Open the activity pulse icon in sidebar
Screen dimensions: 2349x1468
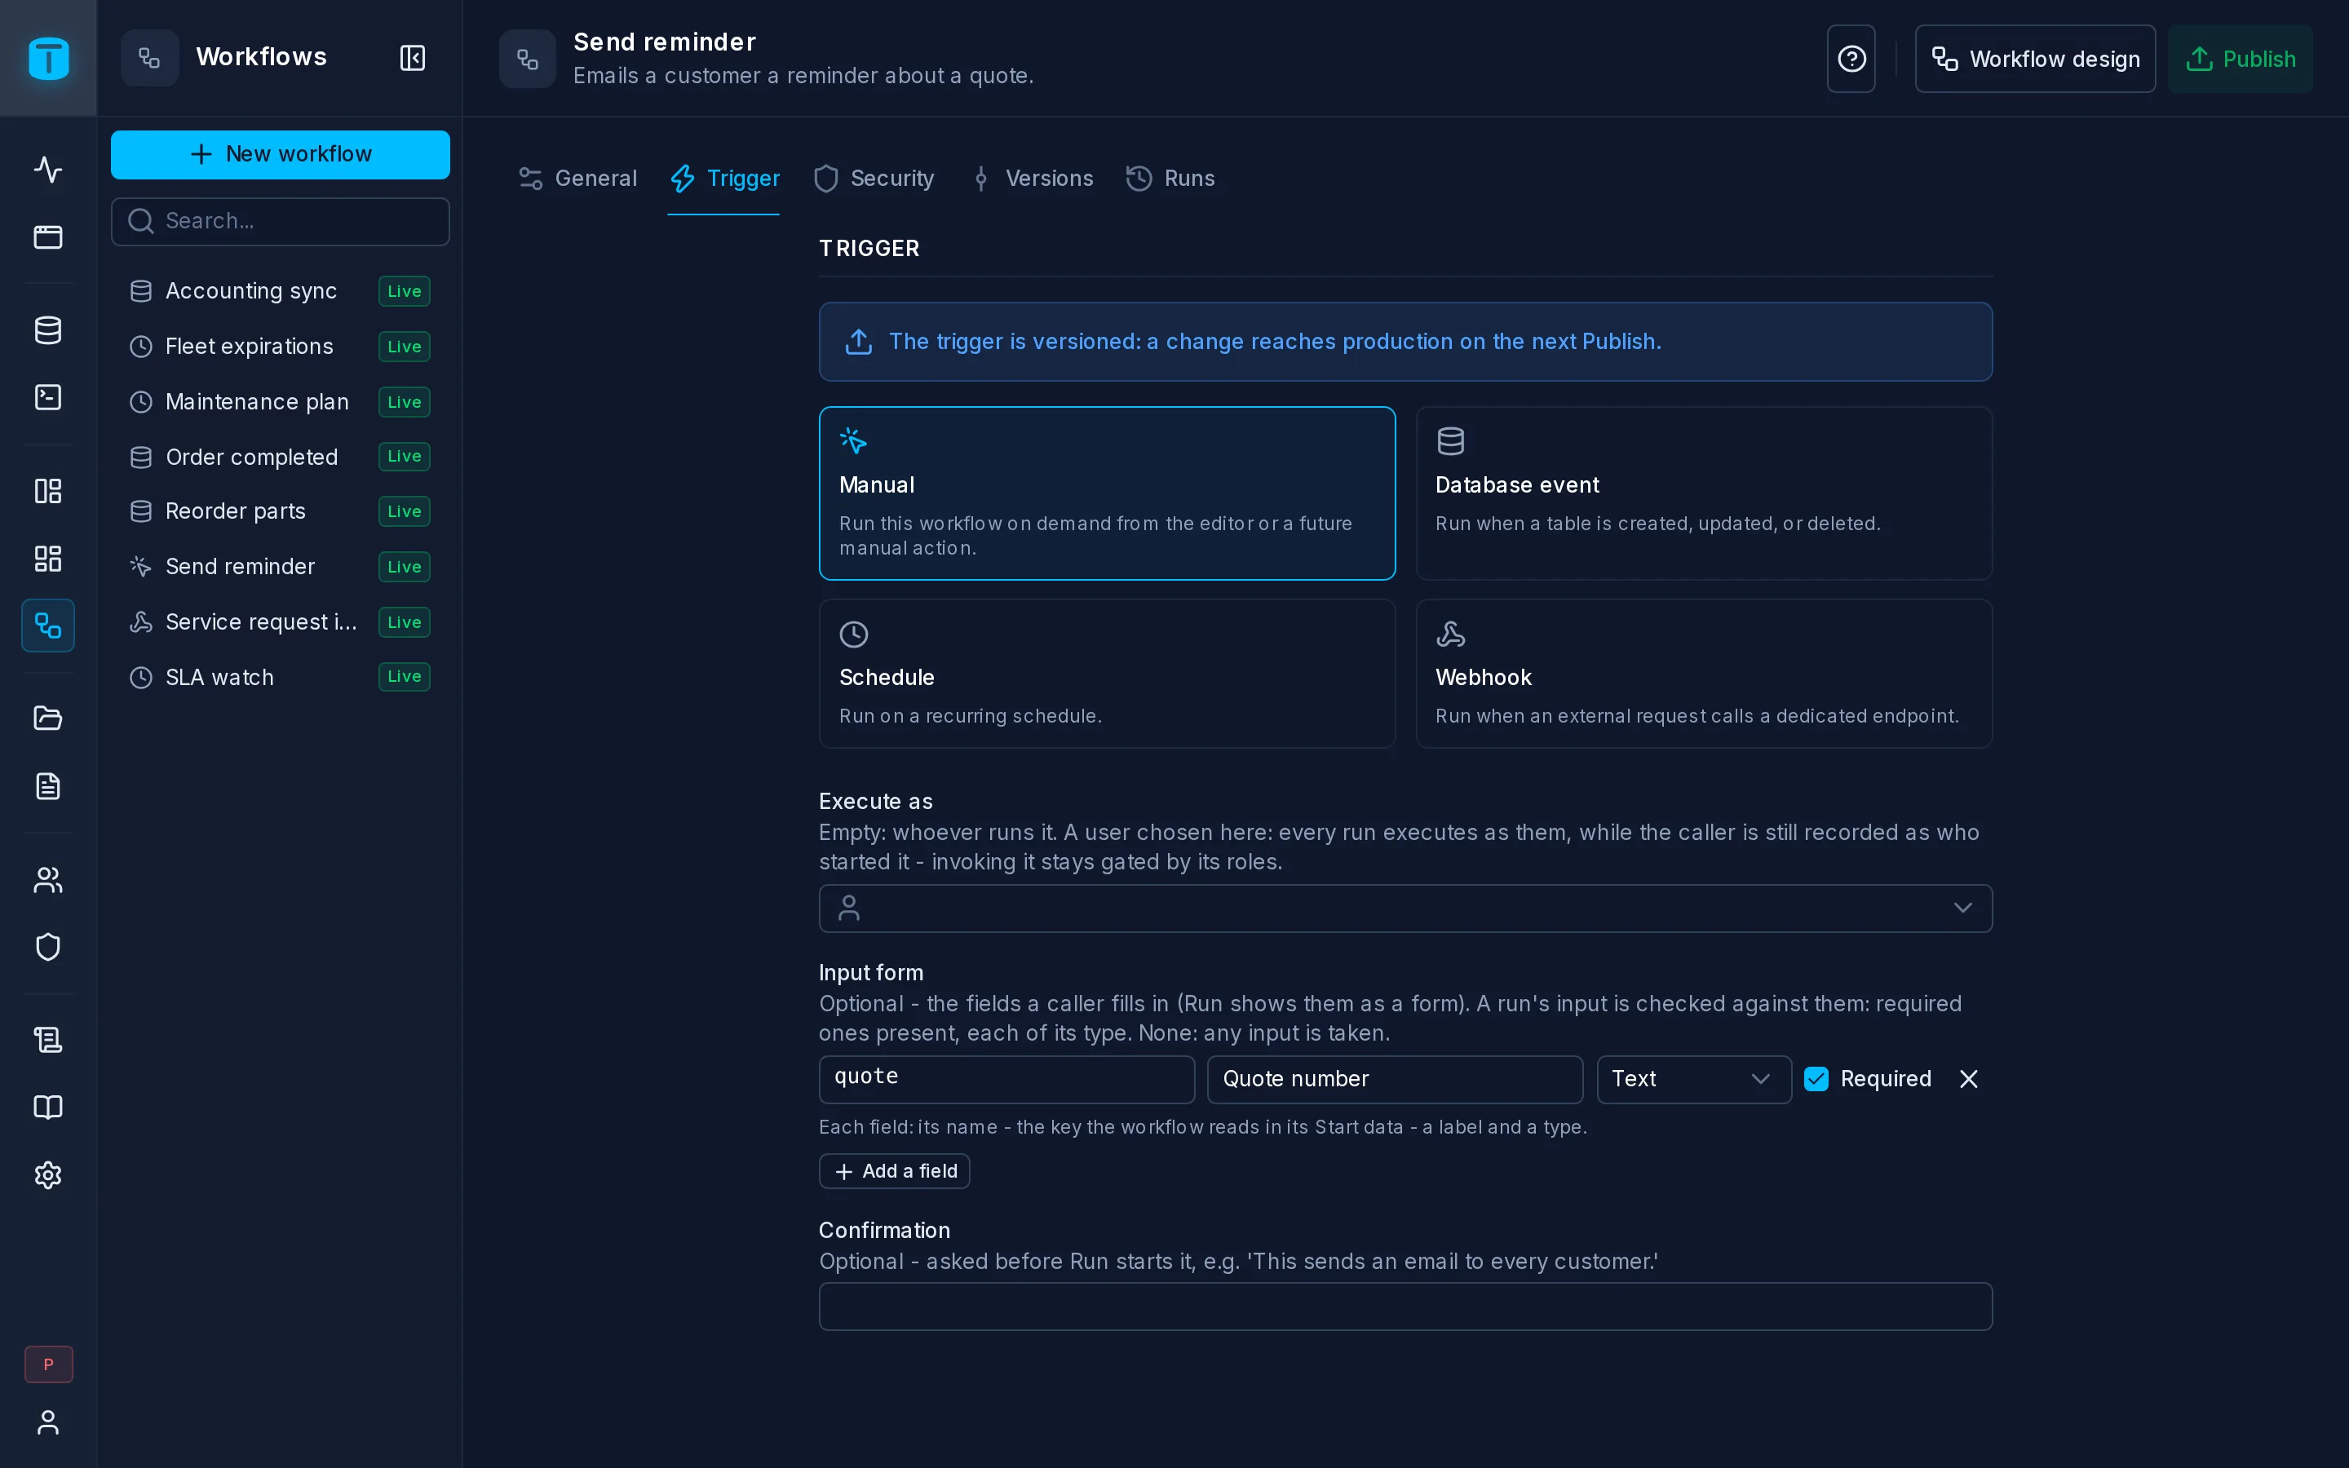47,169
